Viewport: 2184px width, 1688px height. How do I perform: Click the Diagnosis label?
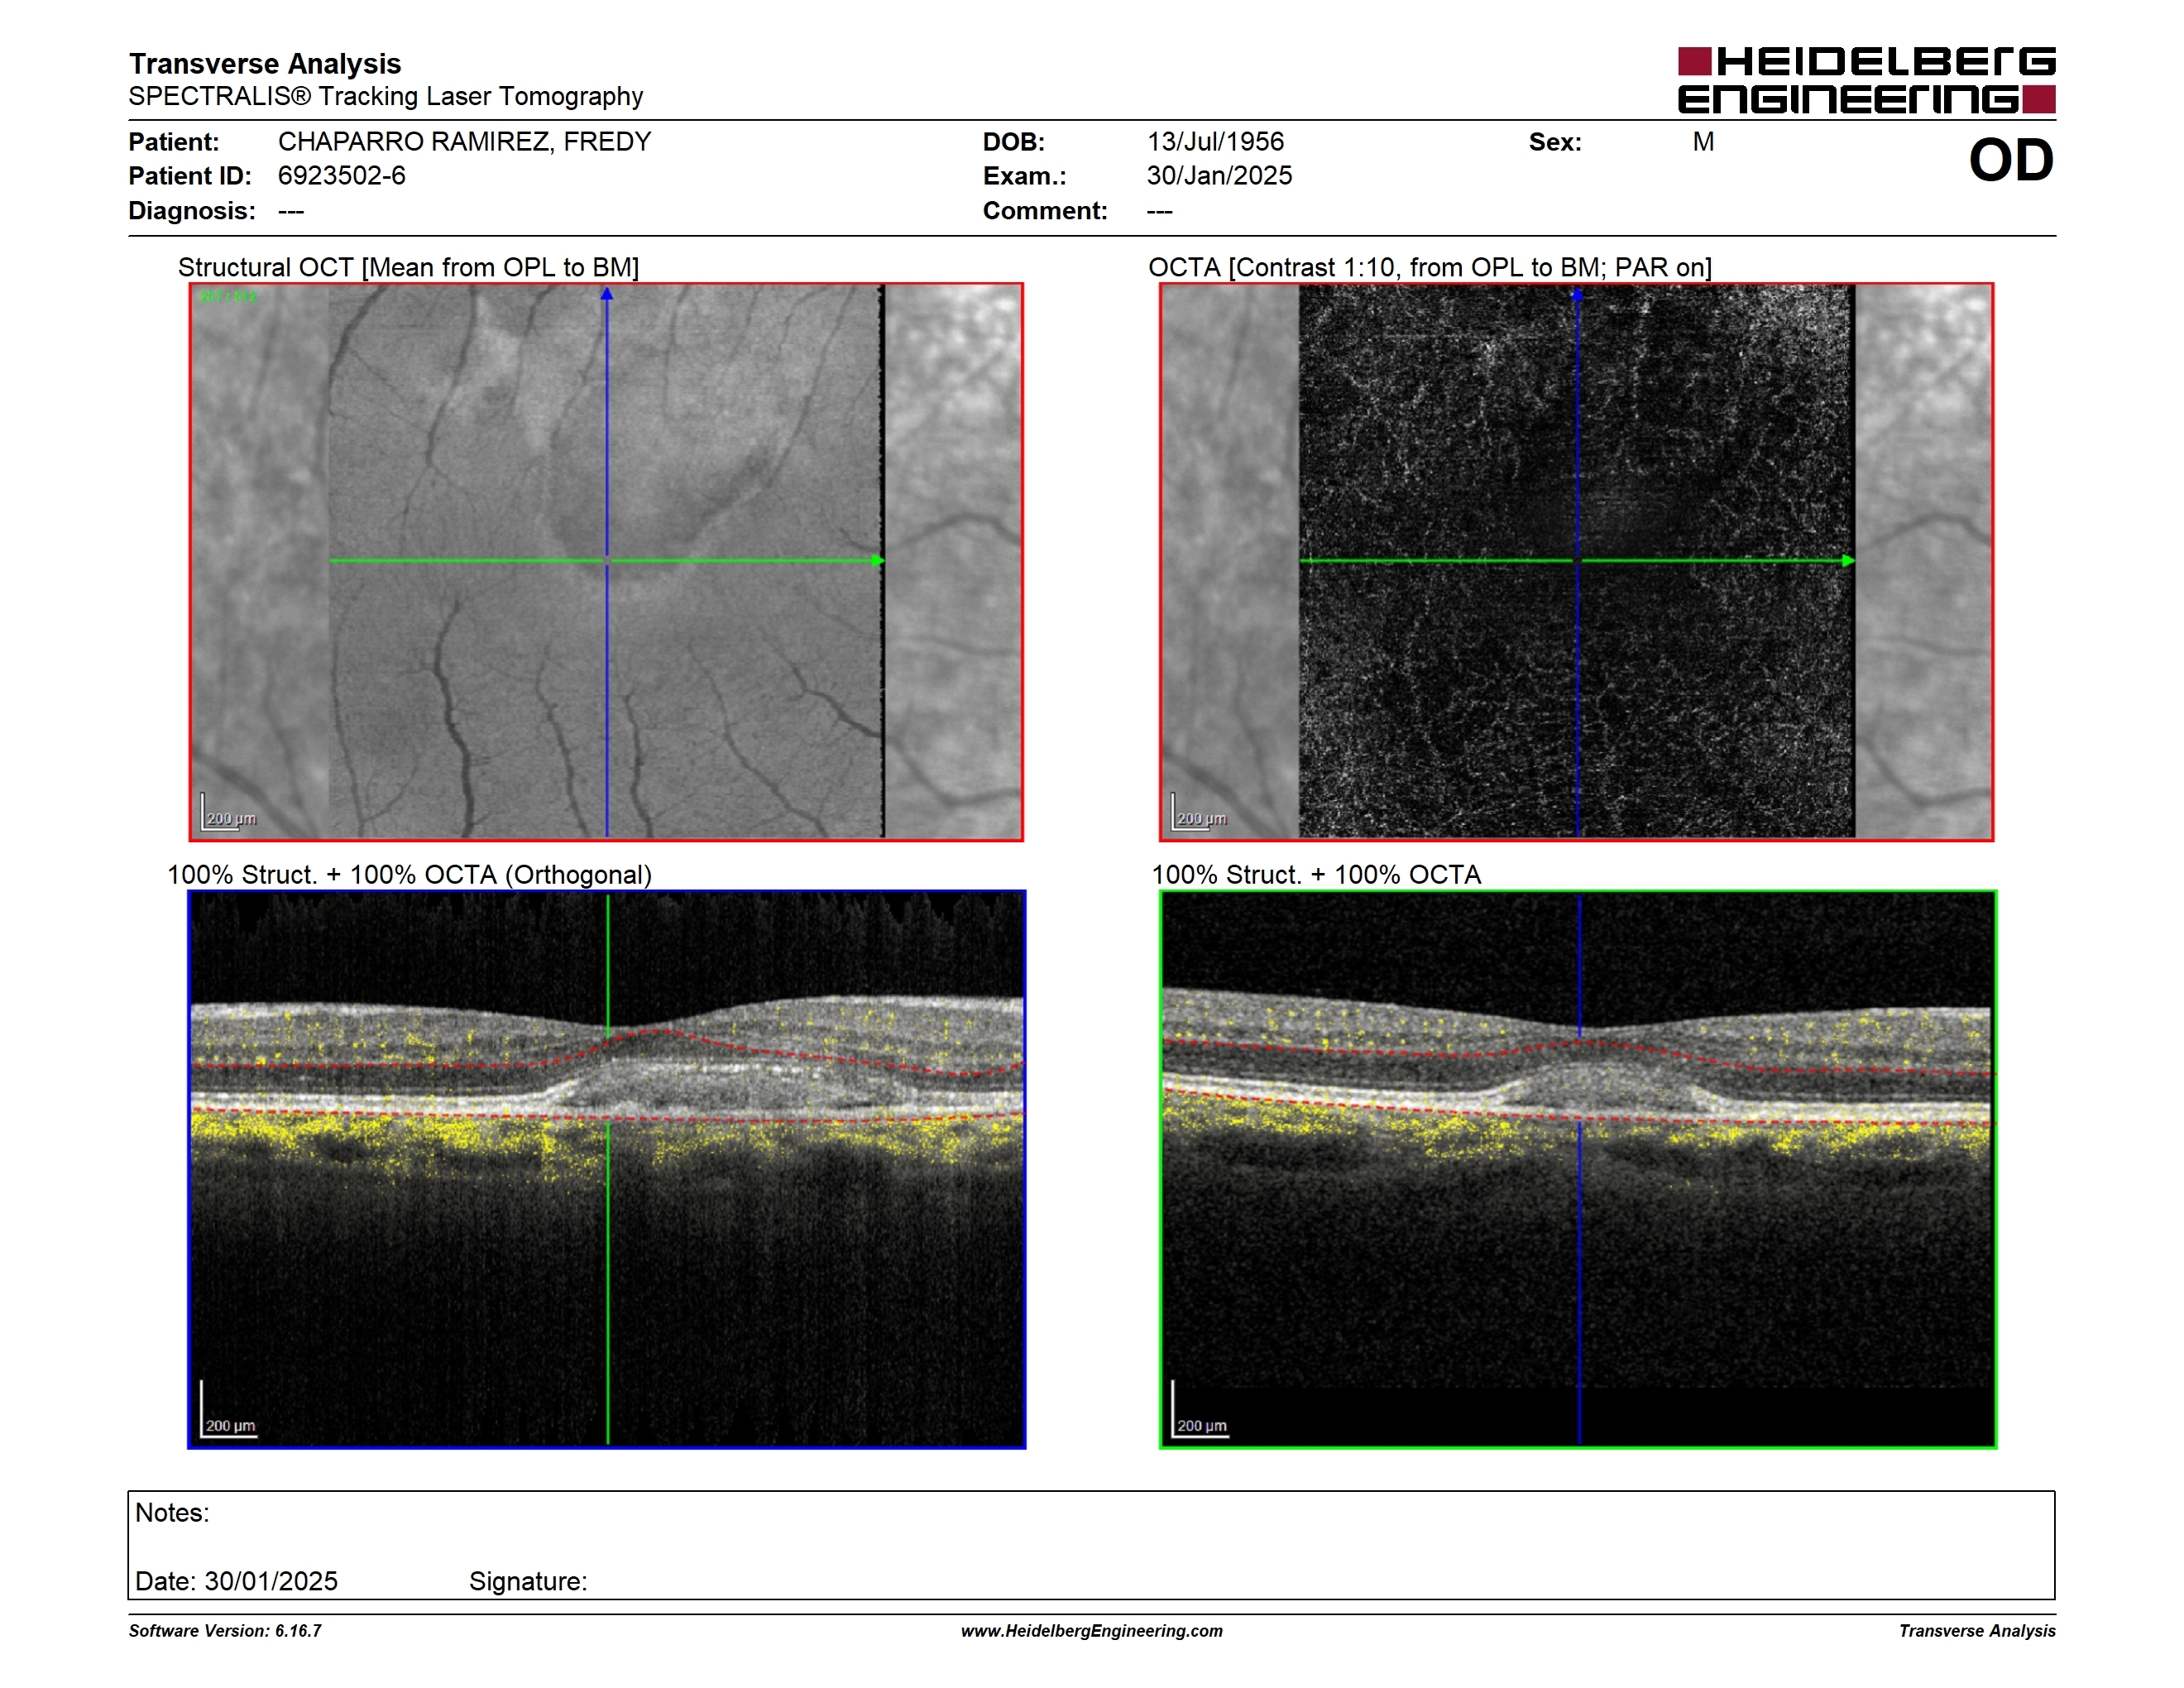(191, 211)
